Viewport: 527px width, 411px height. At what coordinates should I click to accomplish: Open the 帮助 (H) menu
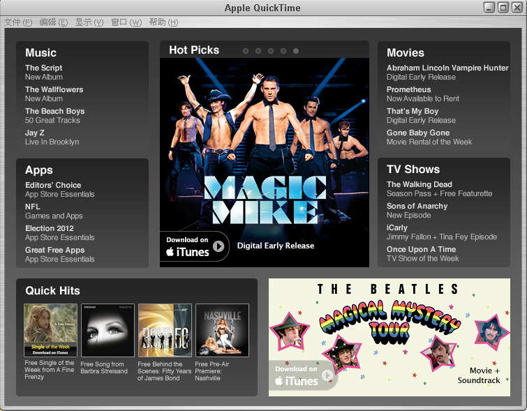tap(163, 22)
